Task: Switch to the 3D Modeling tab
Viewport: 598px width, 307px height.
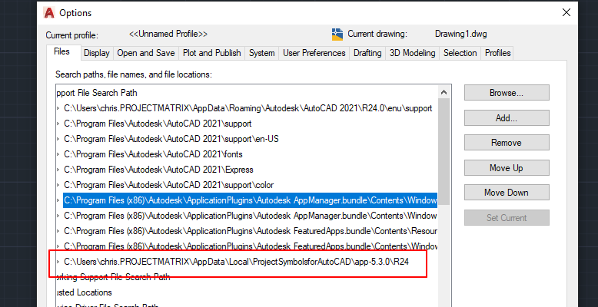Action: [x=412, y=53]
